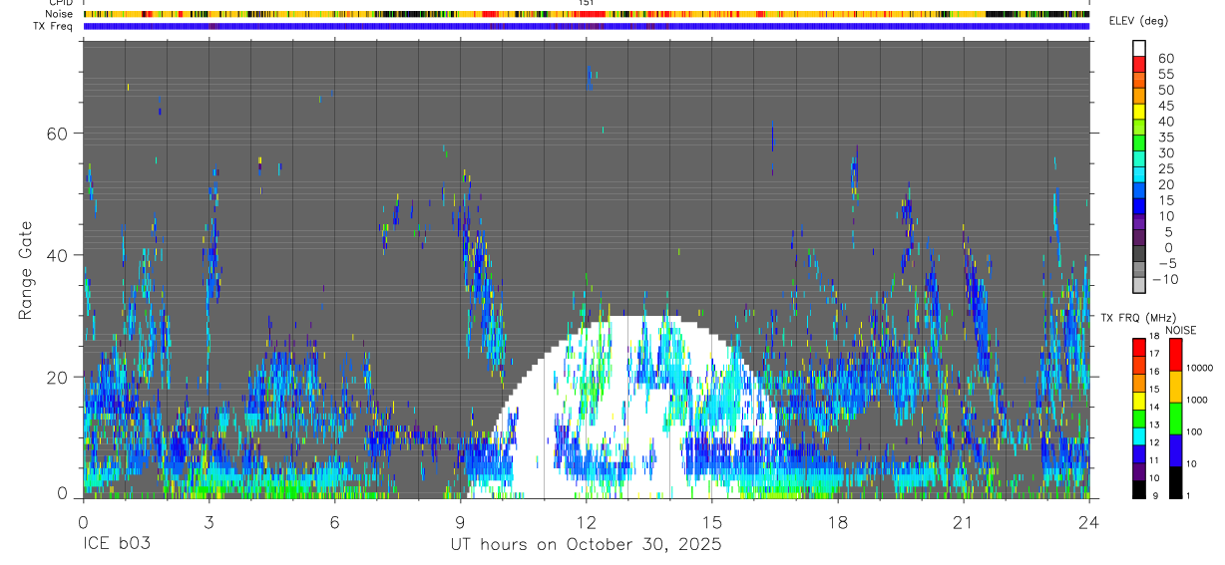Select the cyan swatch in TX FRQ bar
The height and width of the screenshot is (565, 1225).
point(1139,436)
